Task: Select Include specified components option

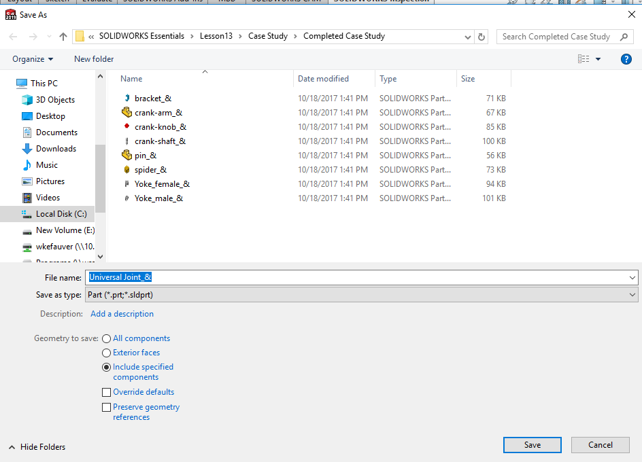Action: 107,367
